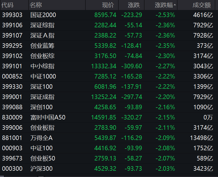Select 富时中国A50 row
218x177 pixels.
(48, 118)
